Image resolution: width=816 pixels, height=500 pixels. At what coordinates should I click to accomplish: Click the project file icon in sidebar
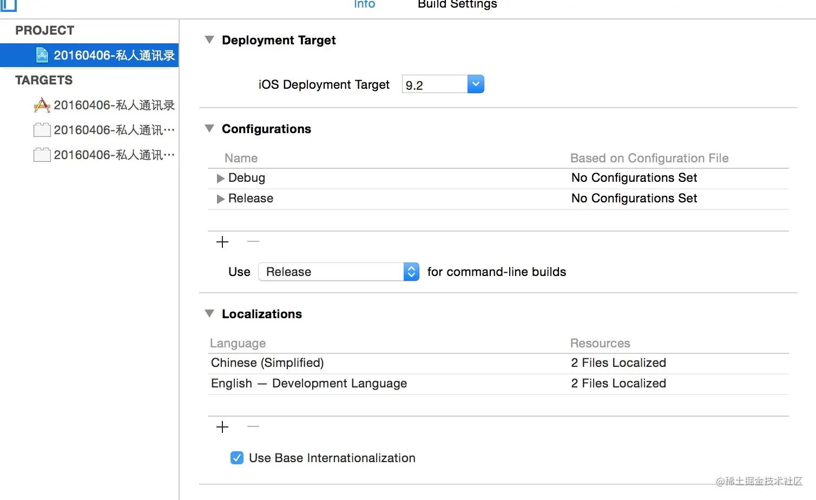point(42,55)
